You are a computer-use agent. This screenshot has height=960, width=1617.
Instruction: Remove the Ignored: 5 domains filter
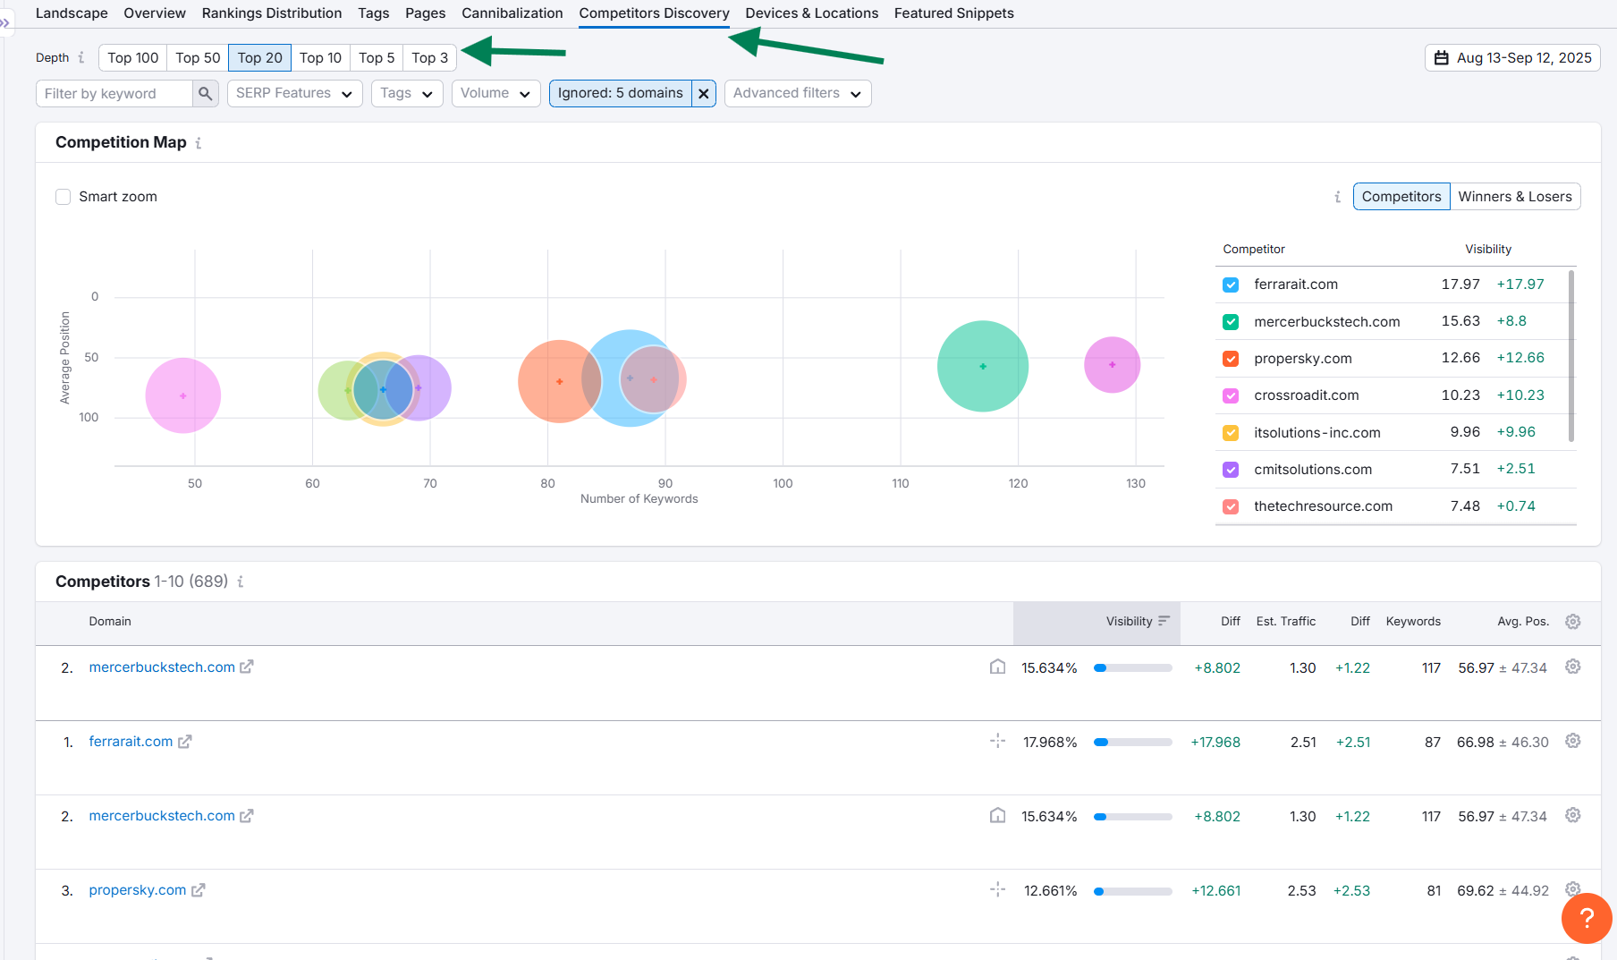pos(704,93)
